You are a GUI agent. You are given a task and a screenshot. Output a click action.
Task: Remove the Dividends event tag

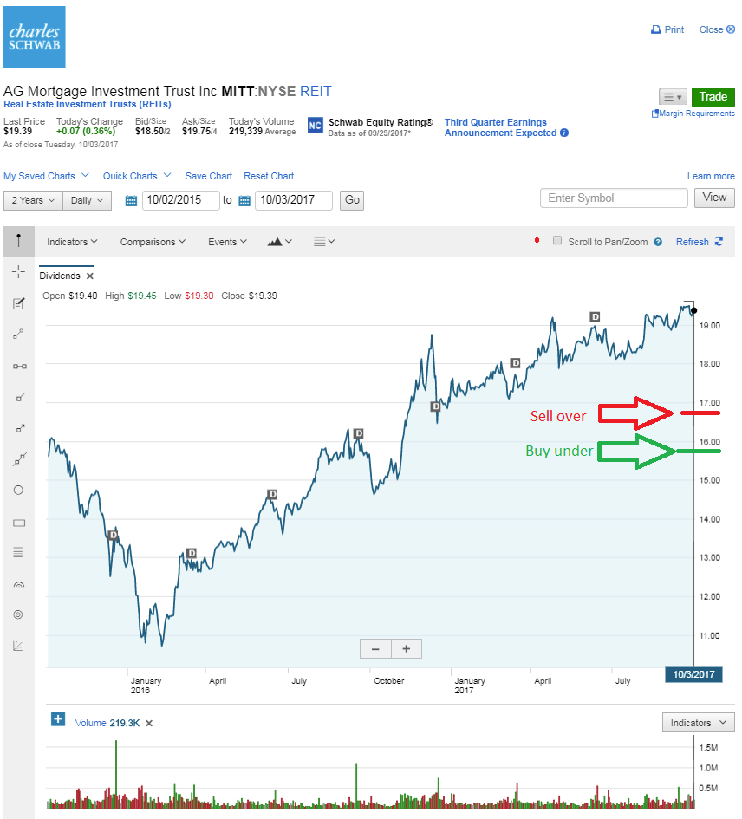click(90, 276)
